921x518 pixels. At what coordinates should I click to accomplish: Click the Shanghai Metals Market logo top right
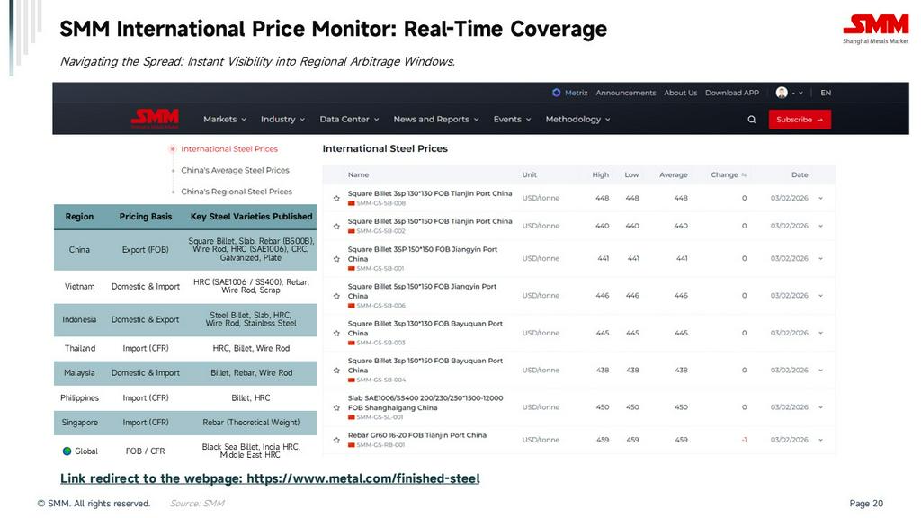pyautogui.click(x=875, y=29)
